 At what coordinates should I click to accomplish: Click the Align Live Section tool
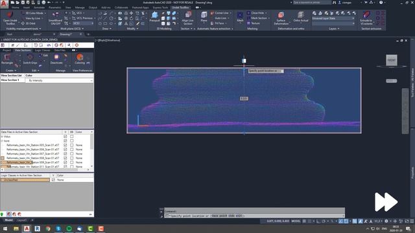click(x=187, y=18)
